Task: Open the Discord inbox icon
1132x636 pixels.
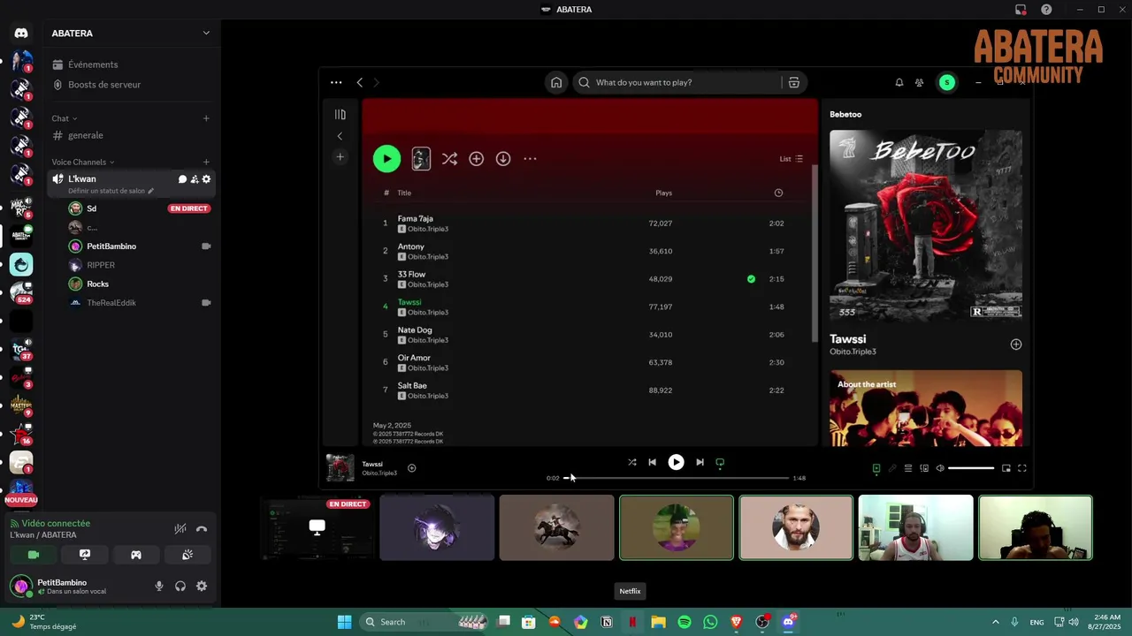Action: pyautogui.click(x=1021, y=10)
